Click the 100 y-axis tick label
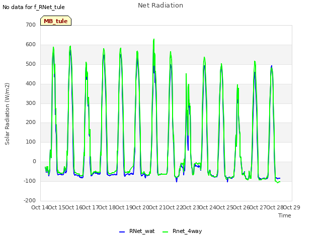The width and height of the screenshot is (322, 241). (31, 142)
